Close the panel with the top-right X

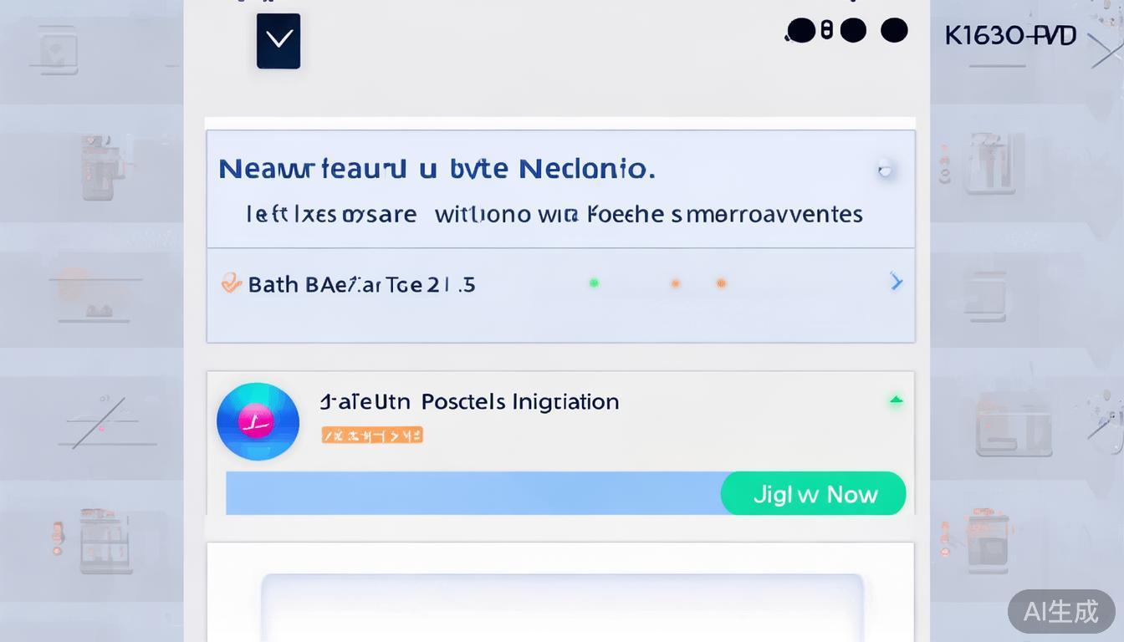pos(1106,50)
